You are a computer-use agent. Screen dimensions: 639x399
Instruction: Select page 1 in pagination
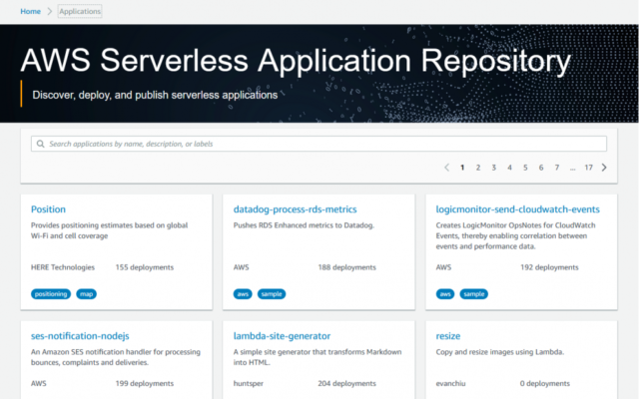(x=462, y=168)
